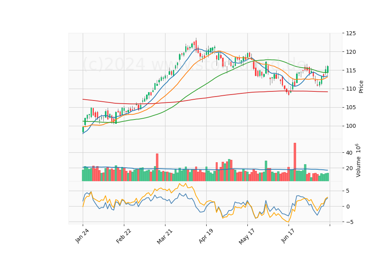Pick the "Apr 19" date label
The image size is (380, 273).
point(206,236)
